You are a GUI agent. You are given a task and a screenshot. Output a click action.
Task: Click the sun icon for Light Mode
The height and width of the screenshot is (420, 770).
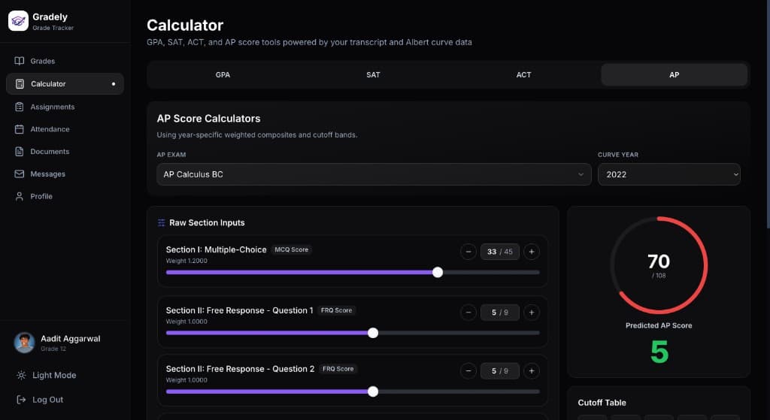[21, 376]
